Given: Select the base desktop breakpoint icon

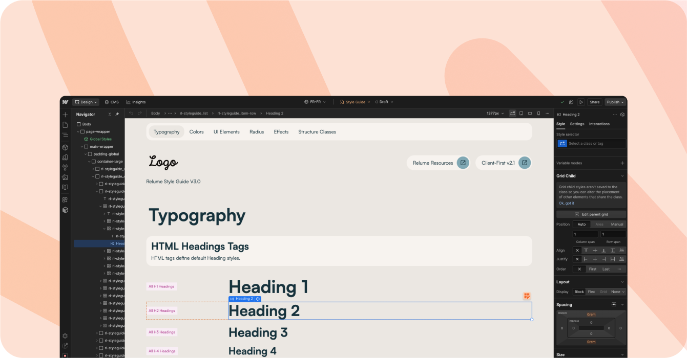Looking at the screenshot, I should 512,114.
